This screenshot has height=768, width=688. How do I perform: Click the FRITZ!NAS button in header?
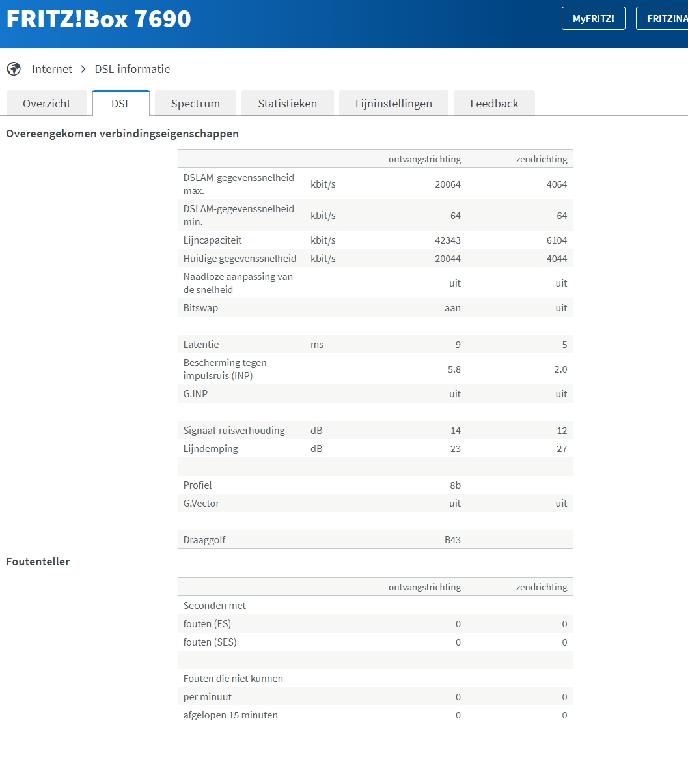[662, 19]
